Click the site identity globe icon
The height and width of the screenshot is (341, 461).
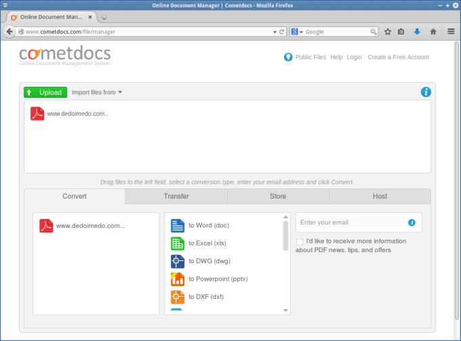(x=21, y=32)
